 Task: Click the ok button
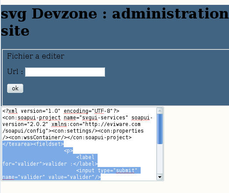(x=15, y=89)
